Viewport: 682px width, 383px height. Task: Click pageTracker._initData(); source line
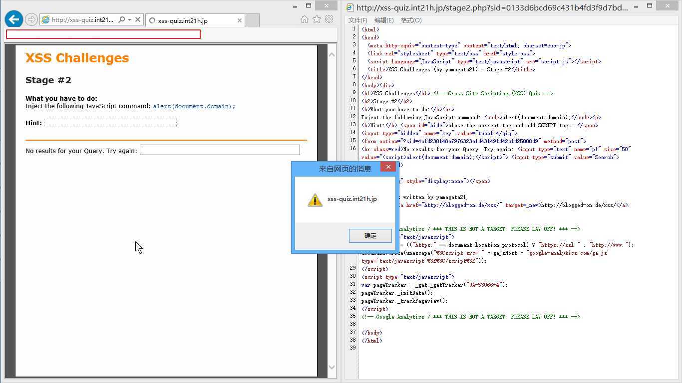(x=397, y=293)
